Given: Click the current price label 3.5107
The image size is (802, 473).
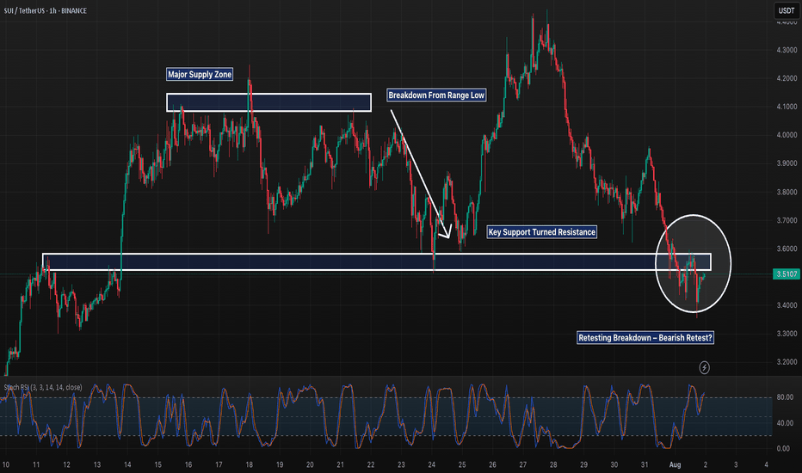Looking at the screenshot, I should [787, 274].
